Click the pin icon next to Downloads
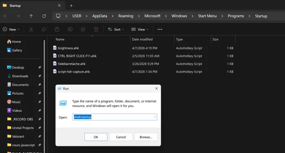Viewport: 285px width, 153px height. pyautogui.click(x=39, y=76)
